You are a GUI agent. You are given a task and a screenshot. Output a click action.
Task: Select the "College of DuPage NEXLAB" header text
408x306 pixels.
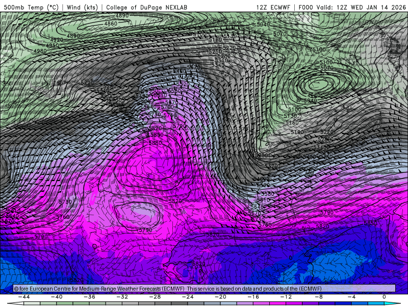(146, 7)
